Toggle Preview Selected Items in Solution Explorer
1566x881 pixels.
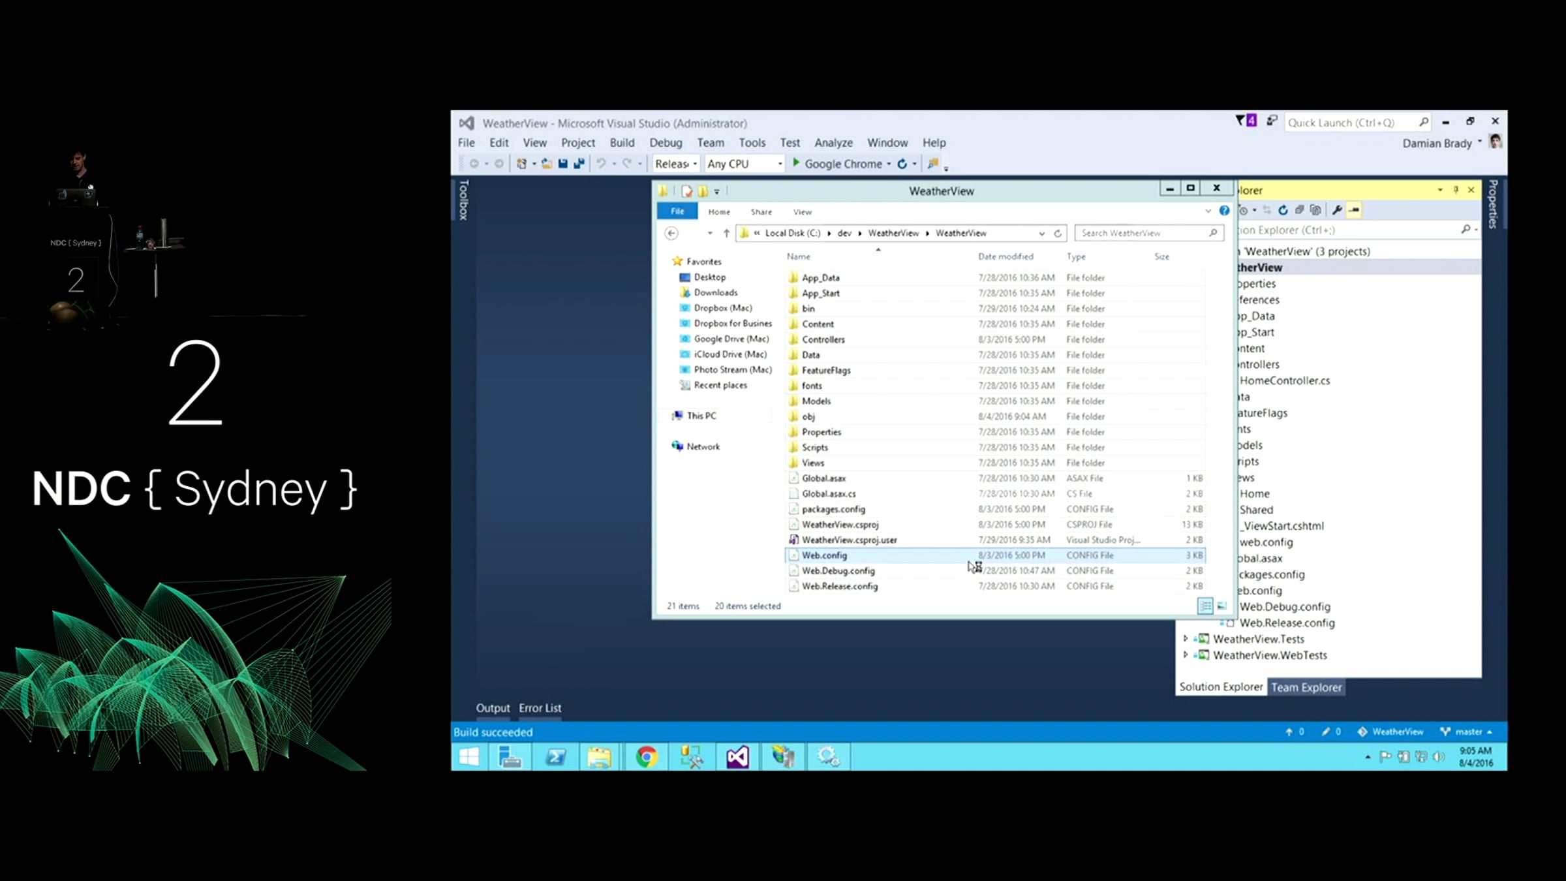[x=1355, y=210]
